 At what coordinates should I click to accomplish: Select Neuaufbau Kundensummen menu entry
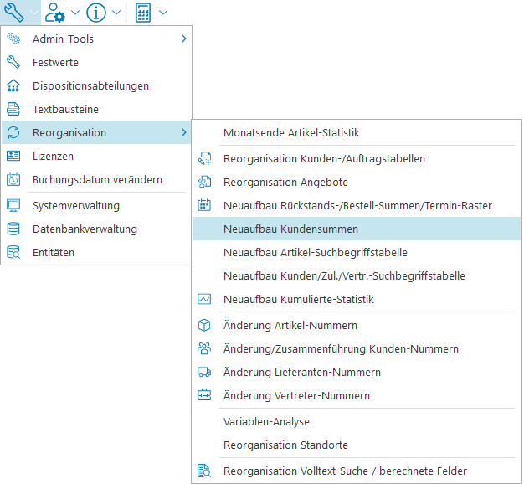[290, 229]
